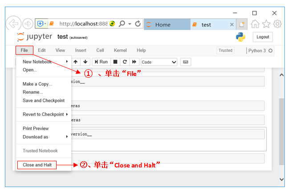Open browser settings gear icon

(x=277, y=24)
